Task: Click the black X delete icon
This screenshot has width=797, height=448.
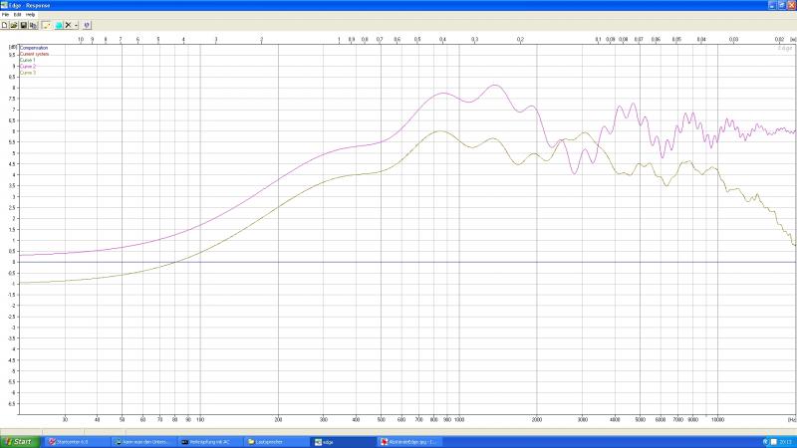Action: 67,25
